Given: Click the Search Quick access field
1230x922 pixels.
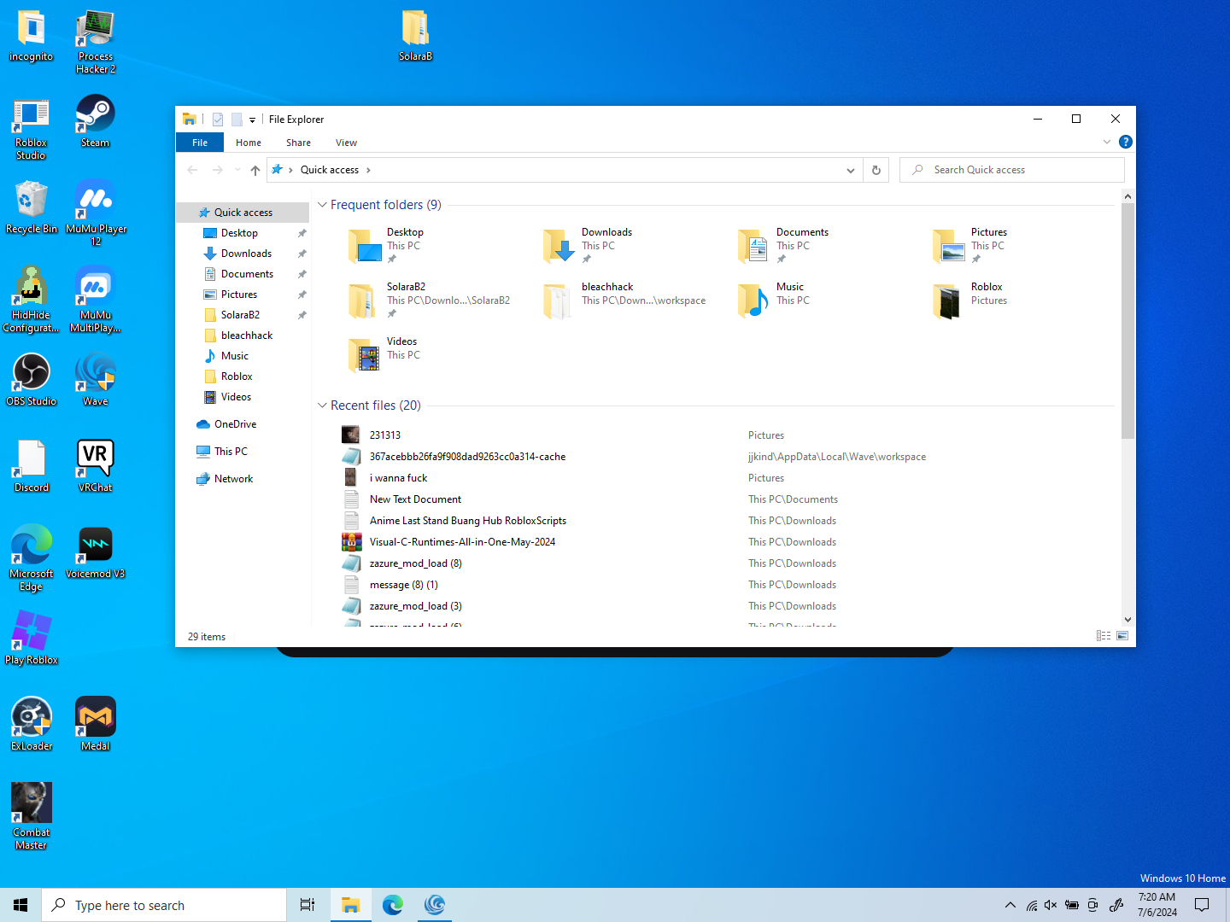Looking at the screenshot, I should pyautogui.click(x=1012, y=170).
